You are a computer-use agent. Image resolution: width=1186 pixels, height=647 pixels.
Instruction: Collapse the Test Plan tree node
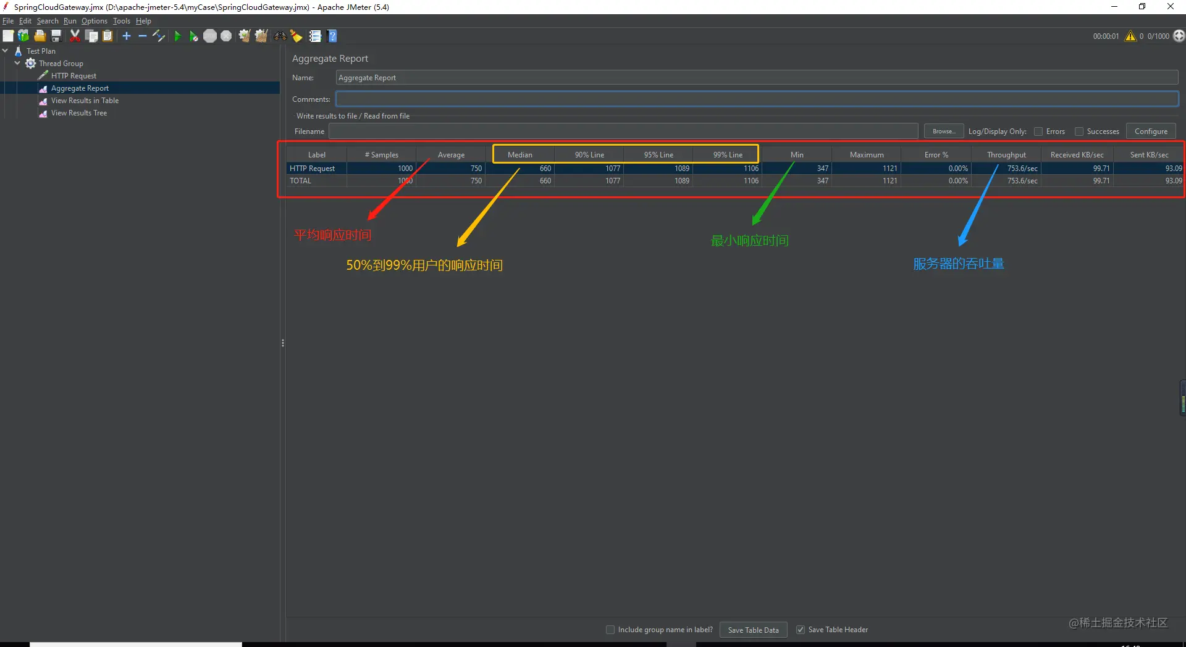pyautogui.click(x=6, y=51)
